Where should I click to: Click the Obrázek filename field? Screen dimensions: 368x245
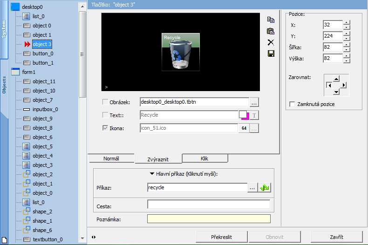point(194,102)
